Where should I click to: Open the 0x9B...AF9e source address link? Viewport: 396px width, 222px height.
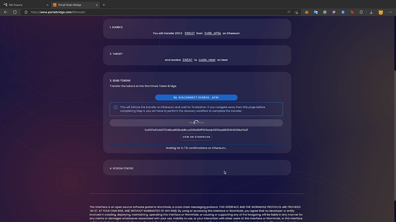[x=213, y=33]
